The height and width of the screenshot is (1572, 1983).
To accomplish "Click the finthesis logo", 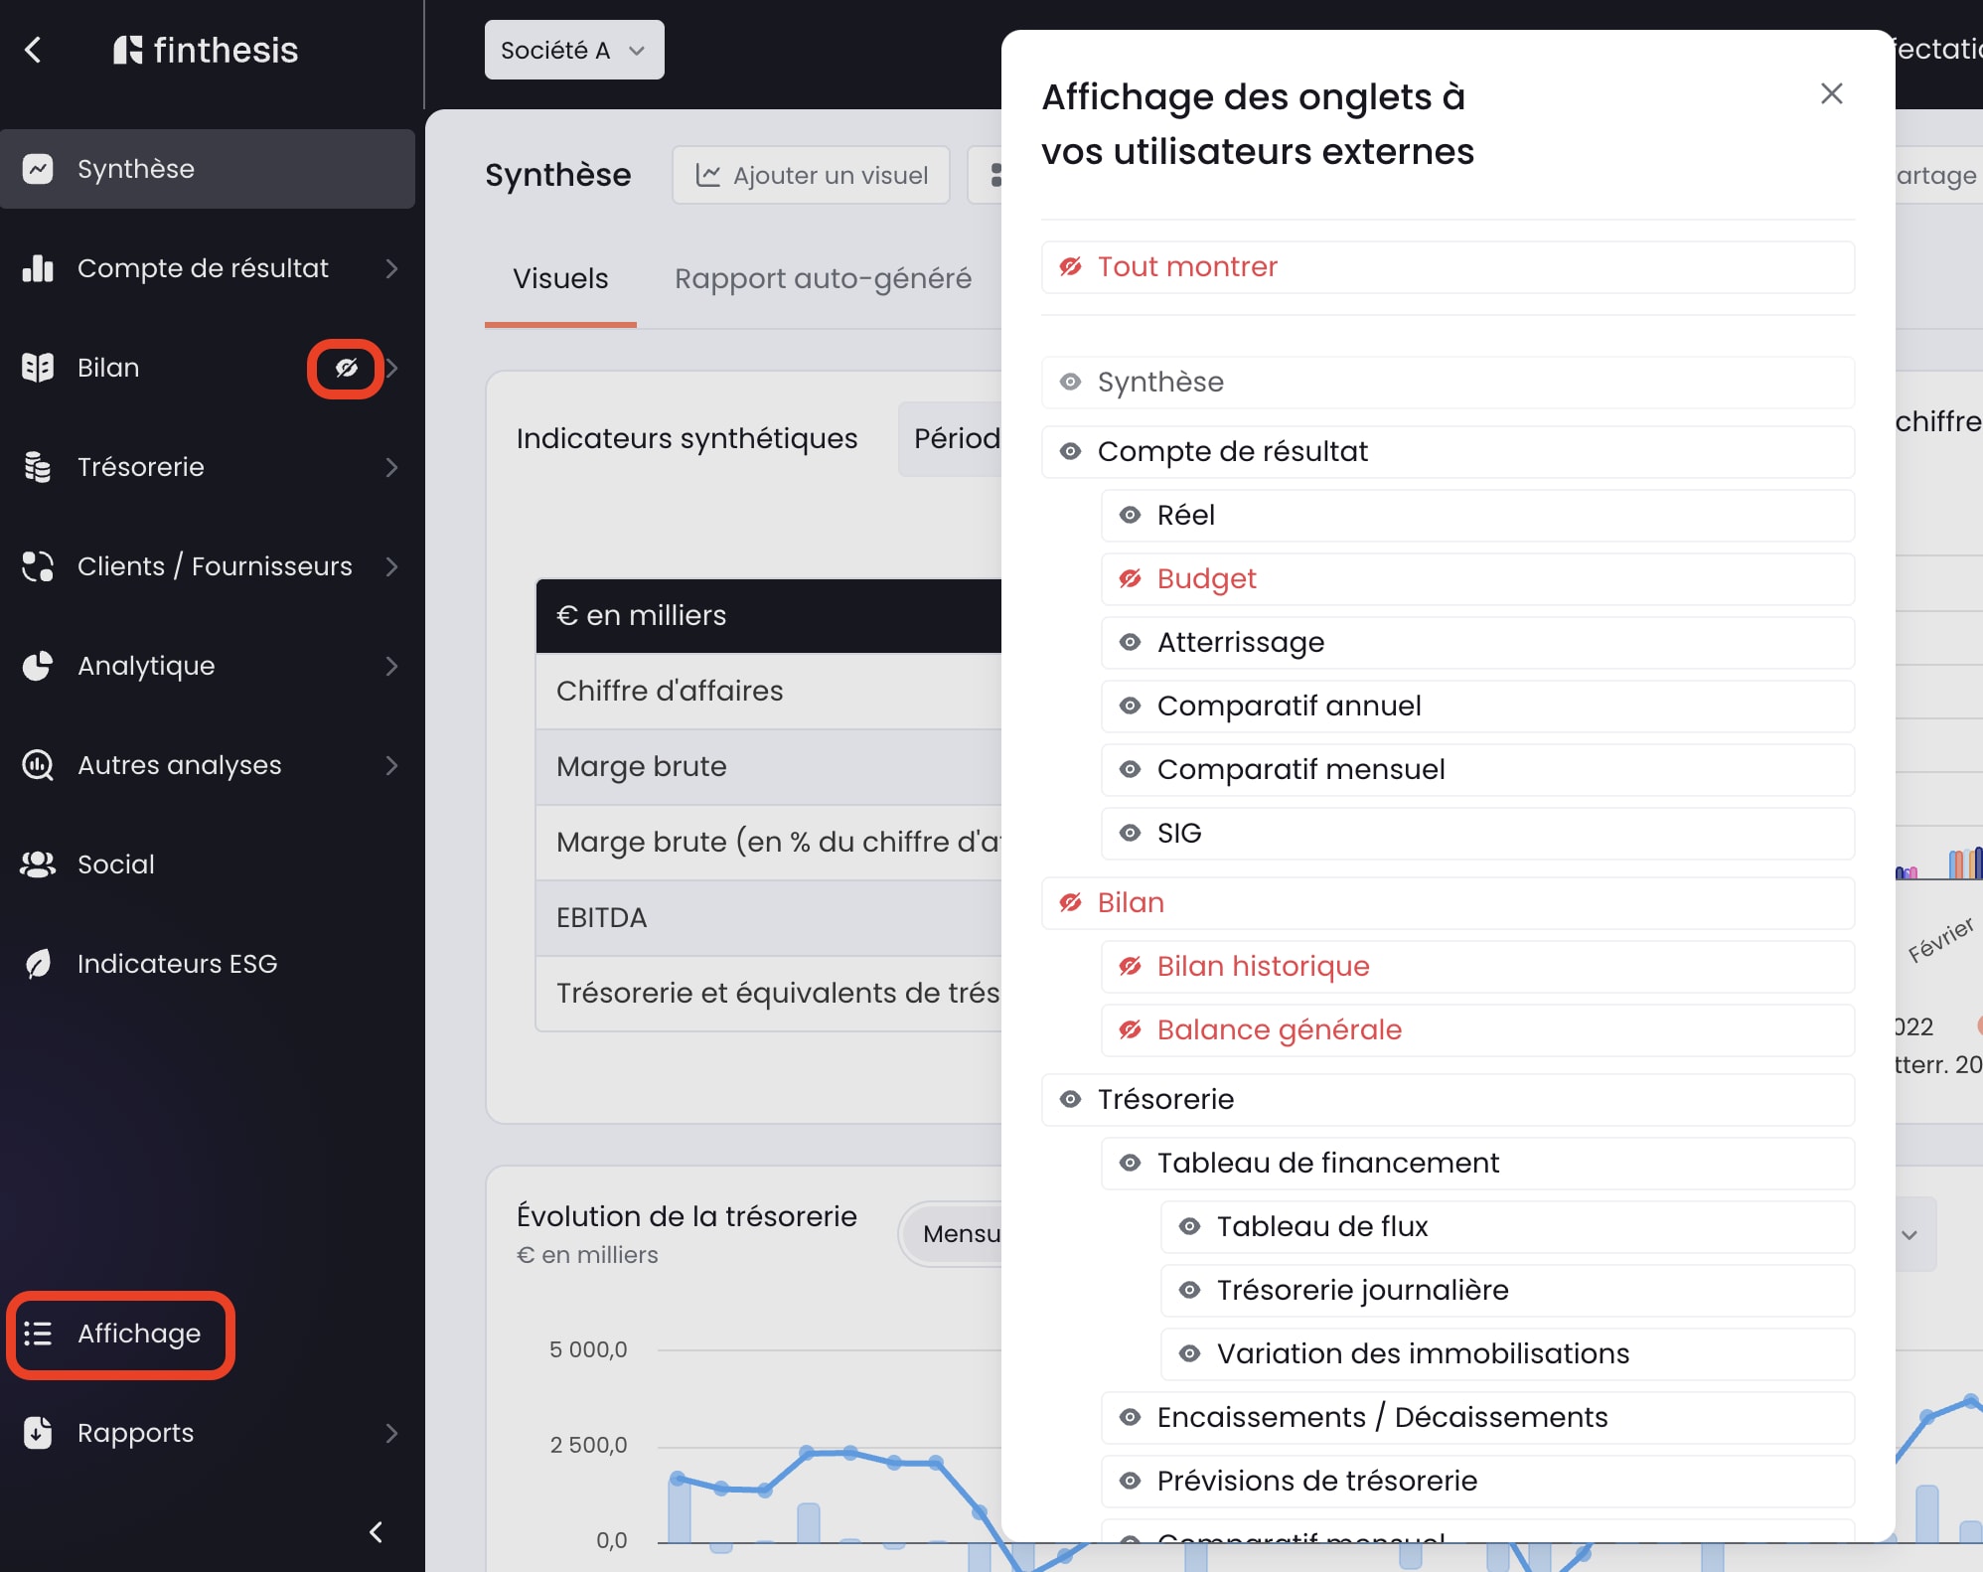I will 206,50.
